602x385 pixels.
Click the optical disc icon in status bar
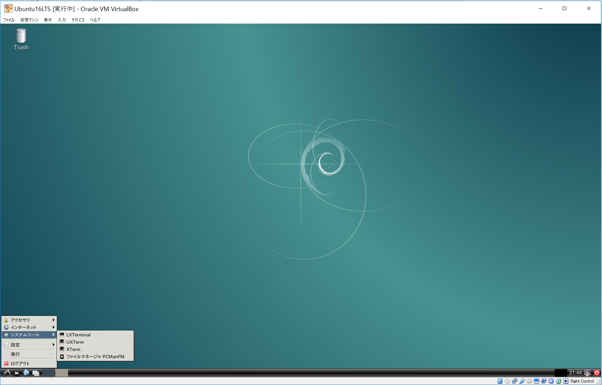coord(507,381)
